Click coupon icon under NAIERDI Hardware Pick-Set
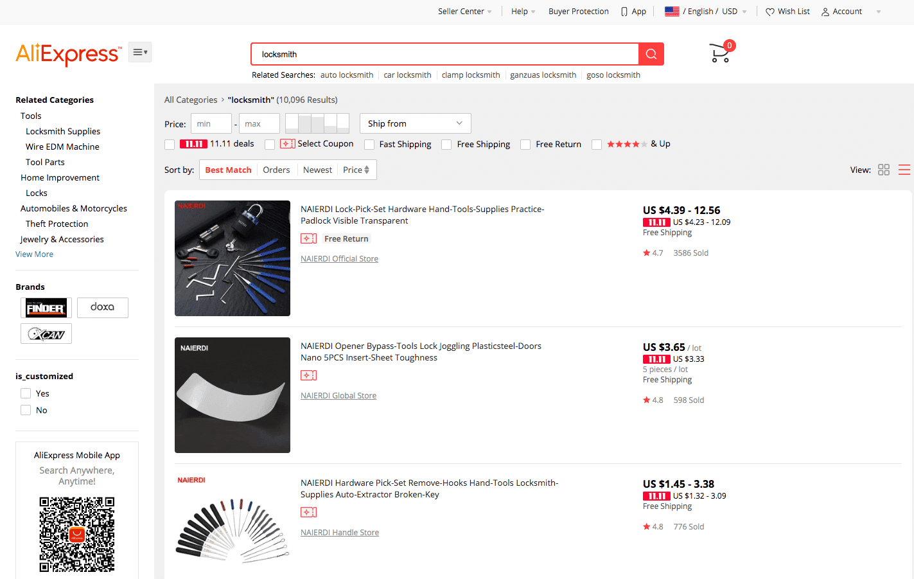 (x=308, y=512)
